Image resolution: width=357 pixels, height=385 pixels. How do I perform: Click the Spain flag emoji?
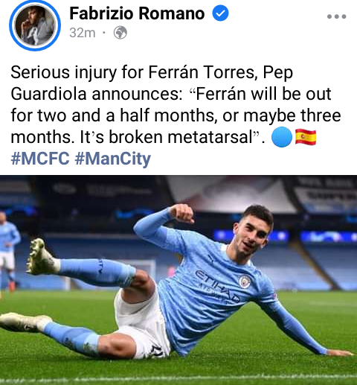306,137
